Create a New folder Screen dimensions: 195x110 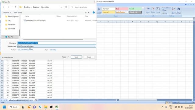click(x=18, y=13)
